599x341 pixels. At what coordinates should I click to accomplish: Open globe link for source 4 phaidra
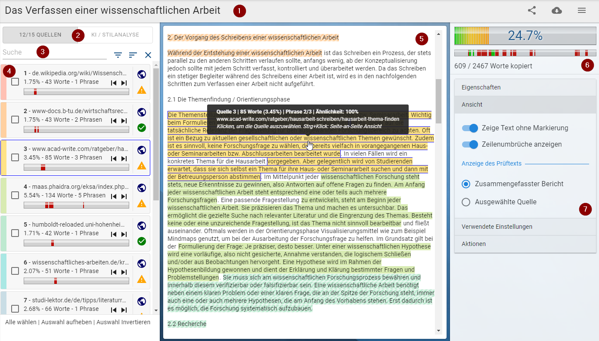142,188
